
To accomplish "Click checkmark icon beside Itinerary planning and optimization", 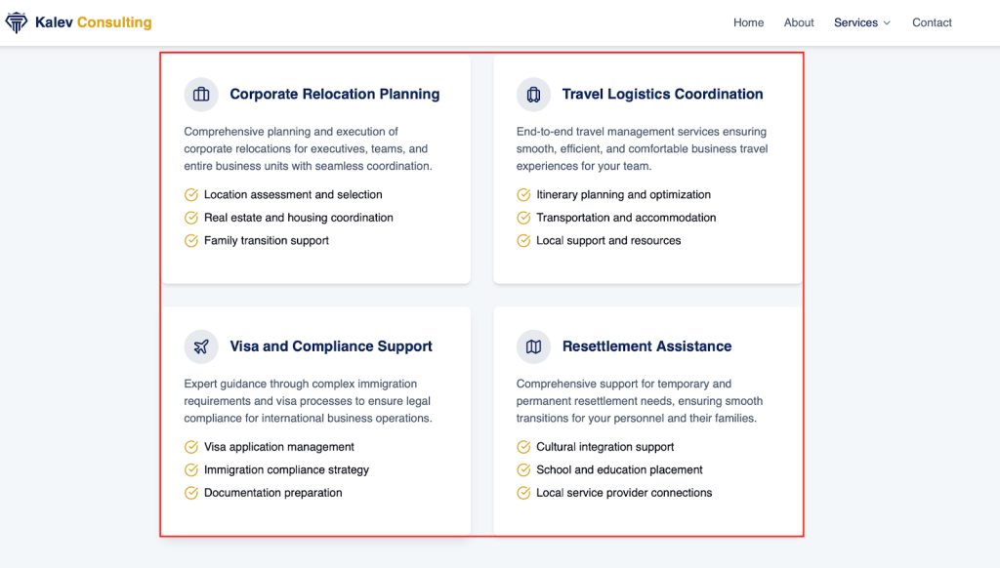I will 523,195.
